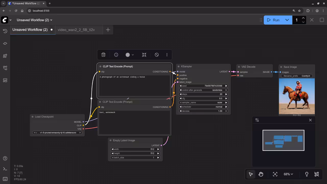Switch to the video_wan2_2_5B_ti2v tab
The width and height of the screenshot is (327, 184).
[76, 30]
